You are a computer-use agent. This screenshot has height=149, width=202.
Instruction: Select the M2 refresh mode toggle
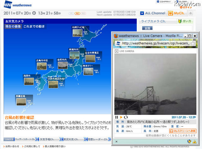tap(77, 13)
